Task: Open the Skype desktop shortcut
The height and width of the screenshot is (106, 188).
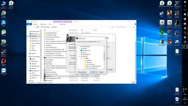Action: click(4, 23)
